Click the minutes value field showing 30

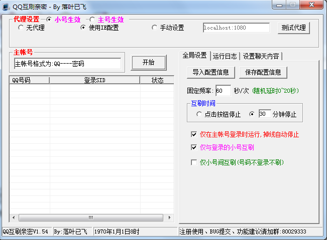[x=265, y=114]
